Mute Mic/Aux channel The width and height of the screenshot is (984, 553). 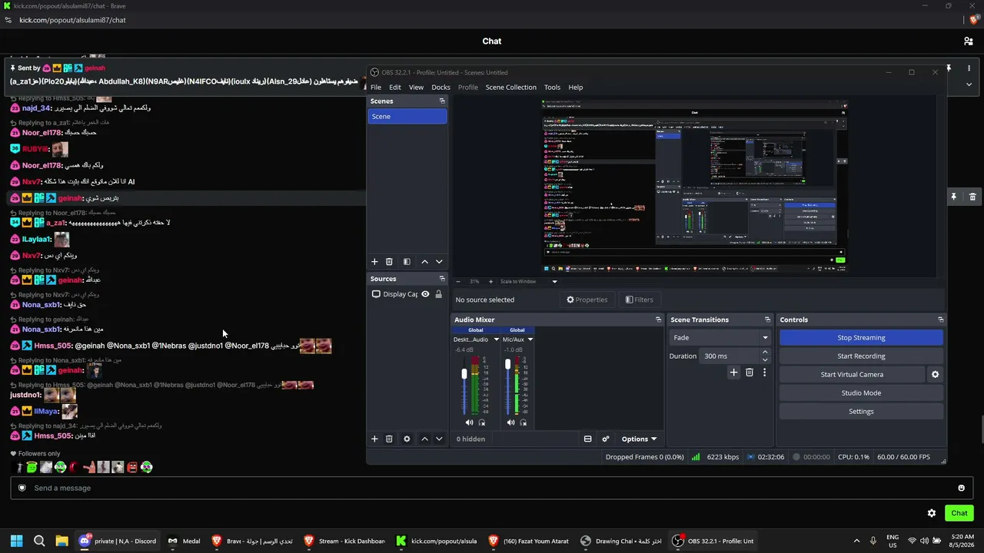(510, 422)
